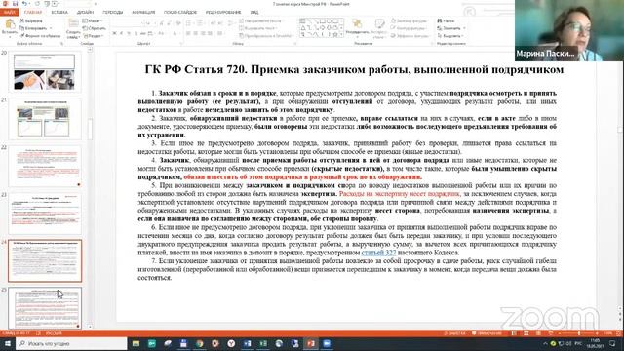Click Примечания (Comments) in the status bar
This screenshot has width=624, height=351.
coord(487,333)
